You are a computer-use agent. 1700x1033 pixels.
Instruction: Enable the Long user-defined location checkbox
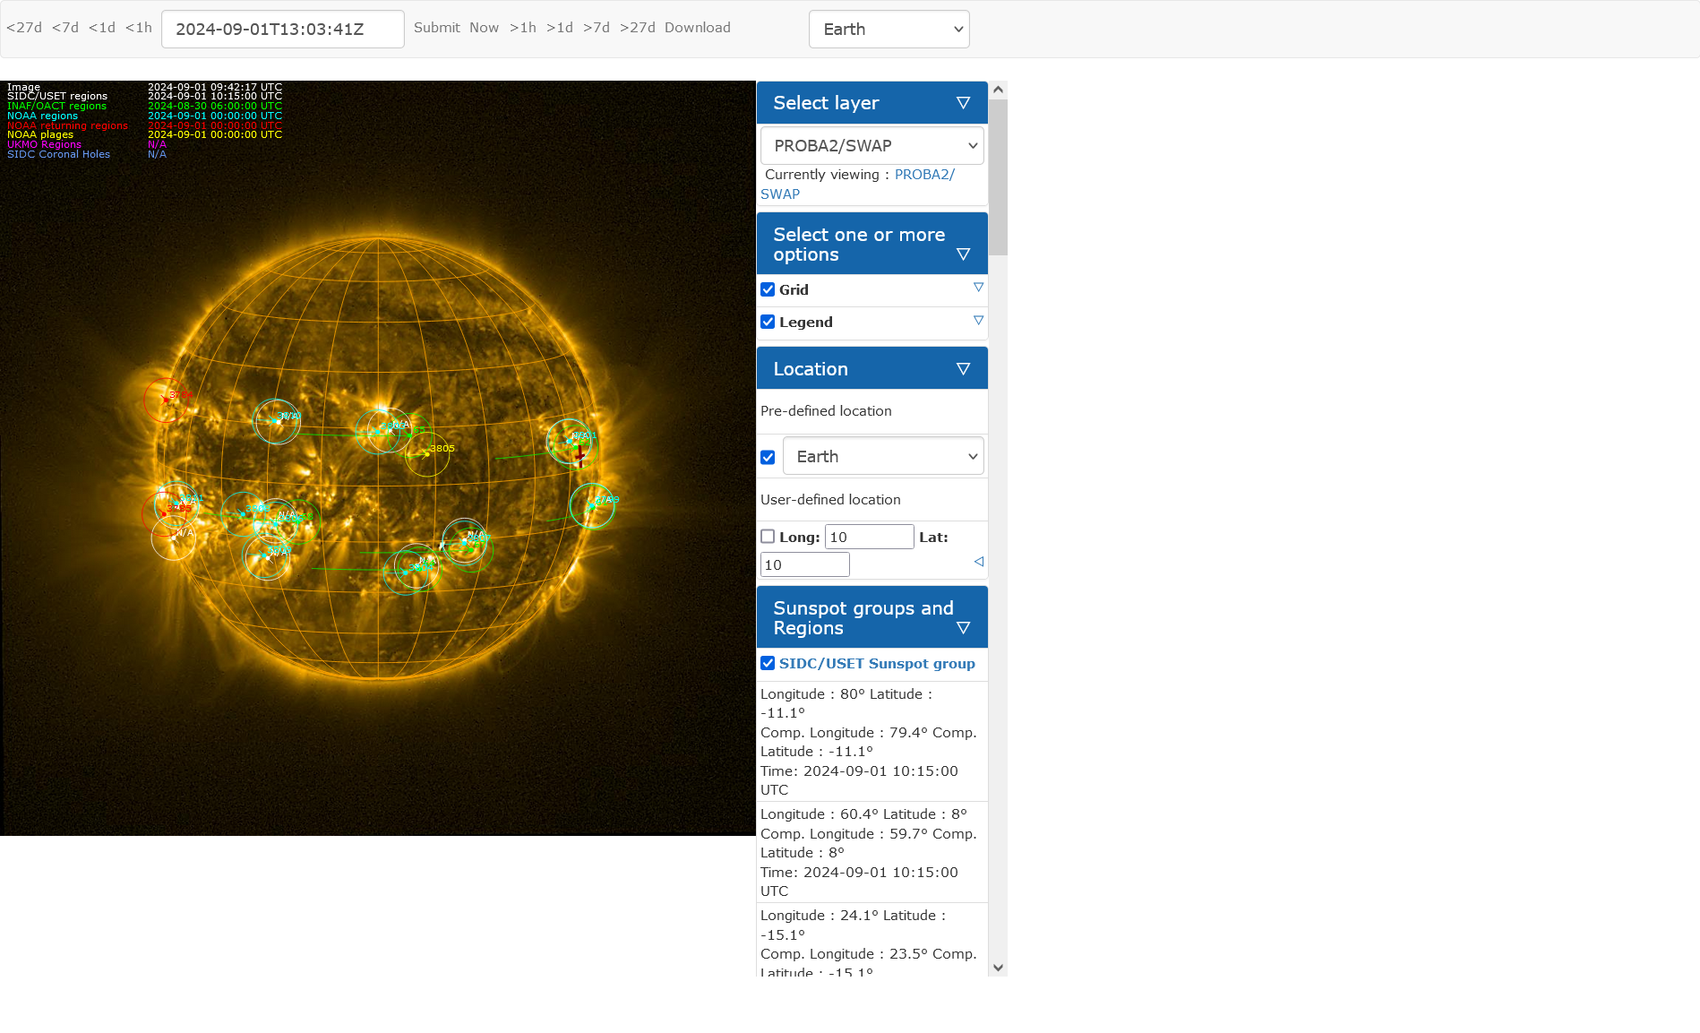pyautogui.click(x=768, y=536)
